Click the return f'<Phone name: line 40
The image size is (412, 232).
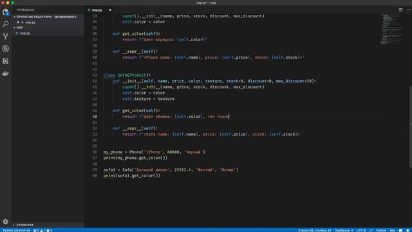pos(213,57)
